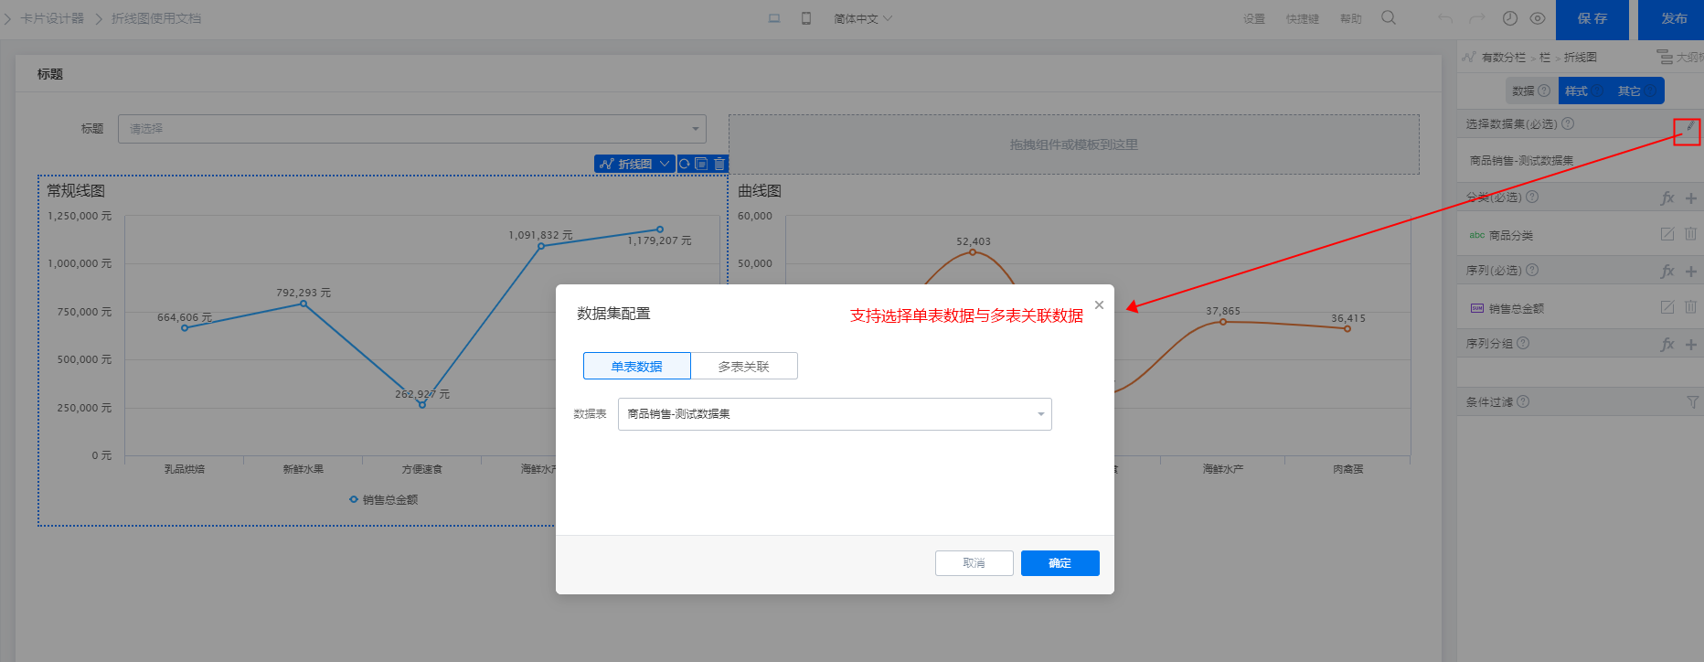Click help icon beside 选择数据集(必选)

point(1568,123)
